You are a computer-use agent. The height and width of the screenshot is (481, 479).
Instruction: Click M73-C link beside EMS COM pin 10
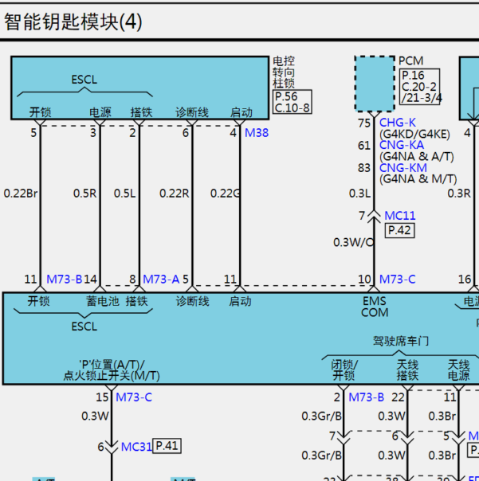click(x=398, y=280)
